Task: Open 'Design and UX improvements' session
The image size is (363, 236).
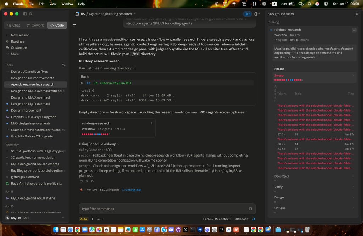Action: pyautogui.click(x=36, y=78)
